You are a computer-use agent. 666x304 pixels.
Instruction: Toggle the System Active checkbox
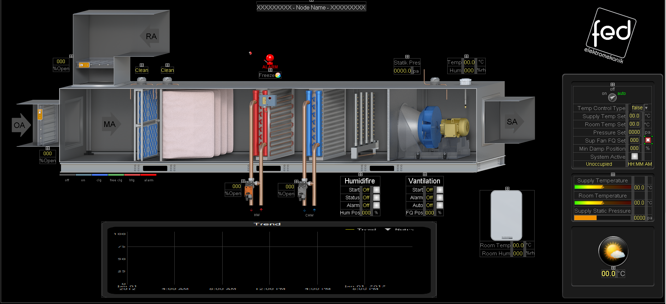(635, 157)
